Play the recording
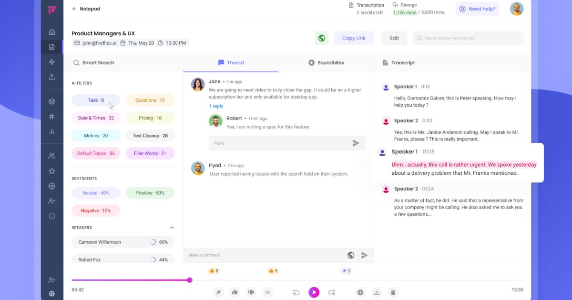This screenshot has height=300, width=572. pyautogui.click(x=314, y=292)
